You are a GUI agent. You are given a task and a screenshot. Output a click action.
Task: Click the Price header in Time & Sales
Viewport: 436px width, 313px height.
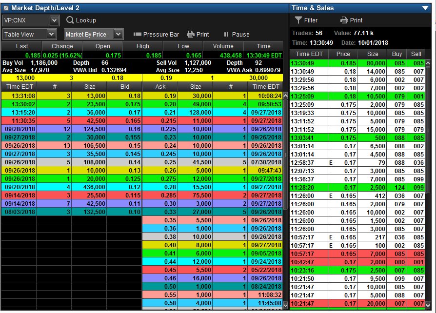pos(343,54)
